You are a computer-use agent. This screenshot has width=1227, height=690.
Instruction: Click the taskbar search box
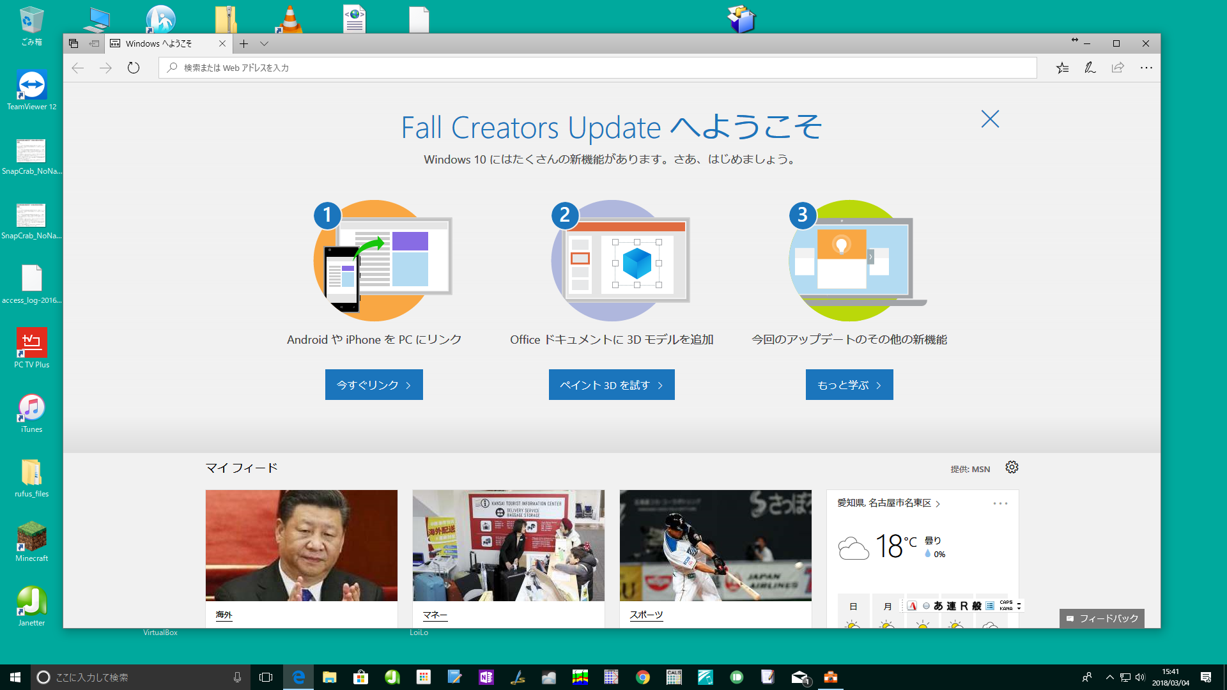click(139, 677)
